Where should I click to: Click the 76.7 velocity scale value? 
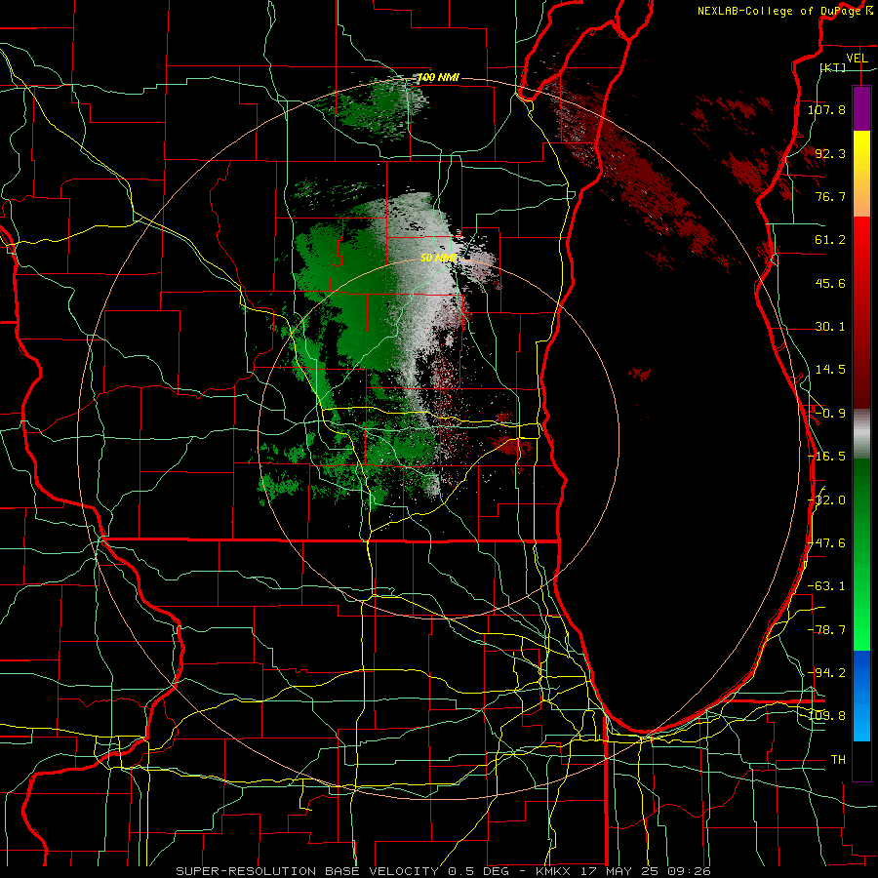830,196
